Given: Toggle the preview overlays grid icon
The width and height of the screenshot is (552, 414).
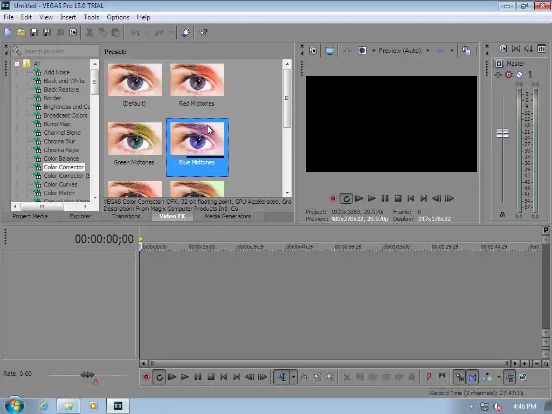Looking at the screenshot, I should tap(440, 51).
